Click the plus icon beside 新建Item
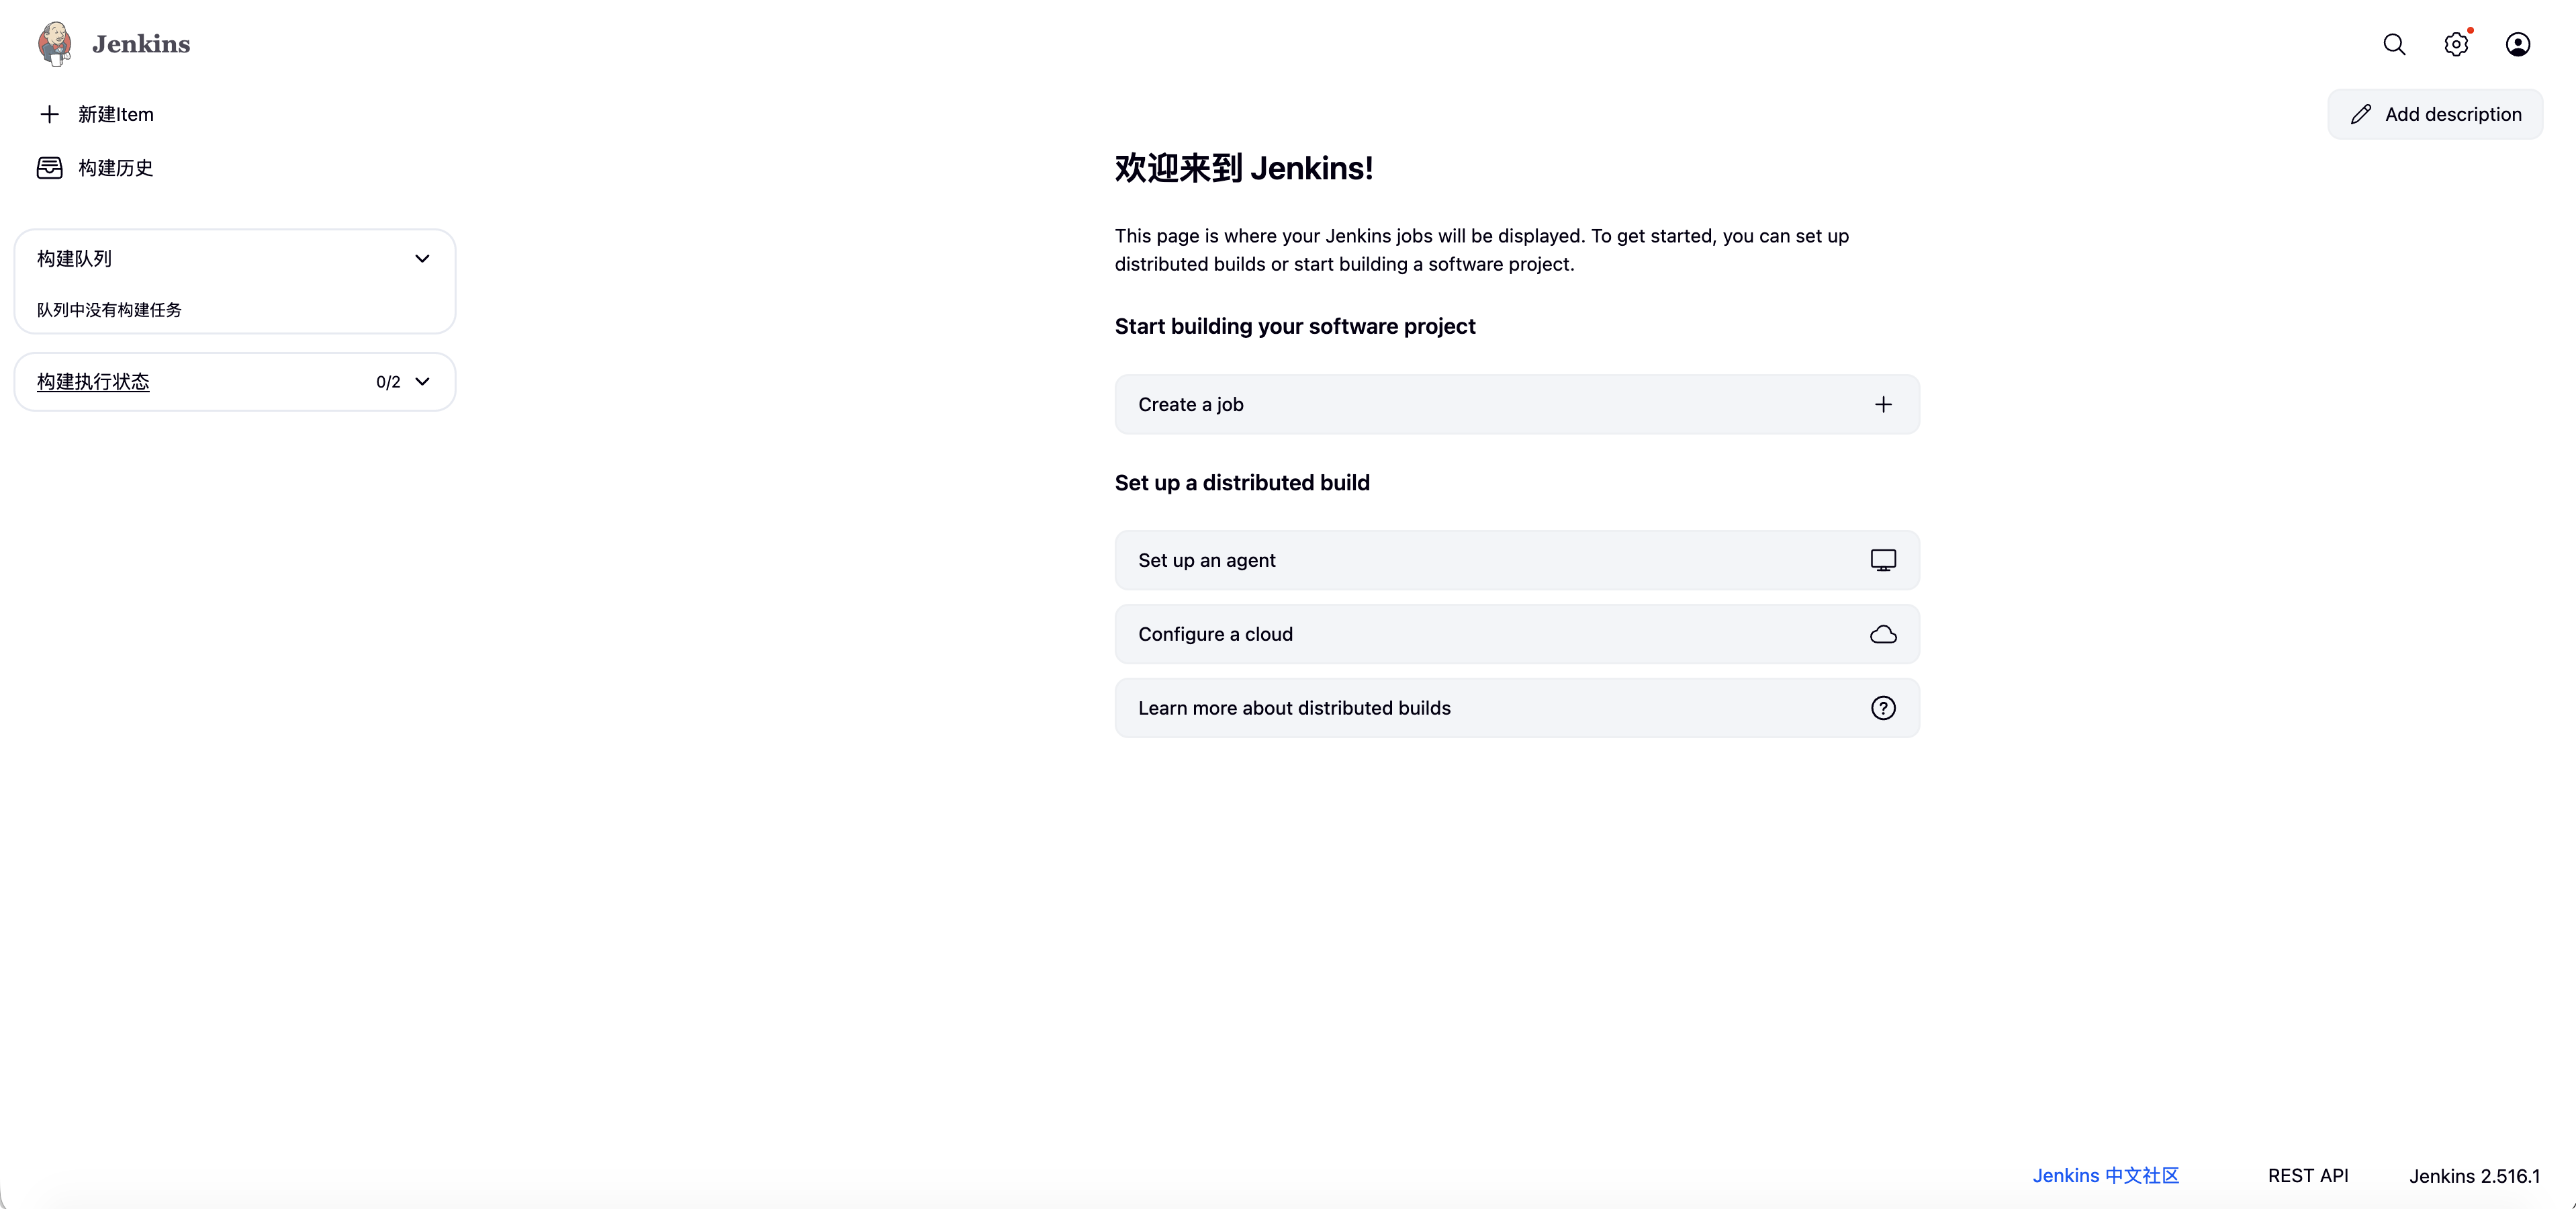 (49, 114)
